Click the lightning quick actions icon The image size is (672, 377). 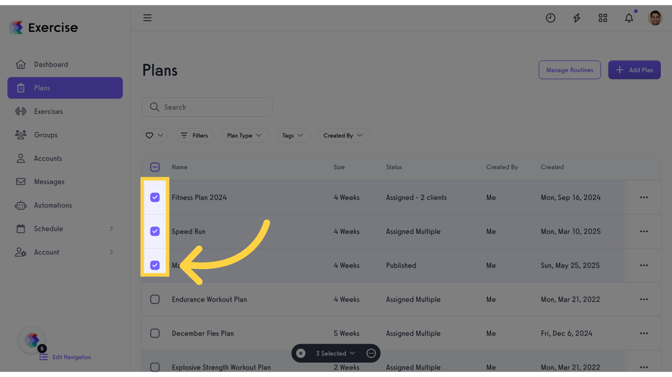click(577, 18)
